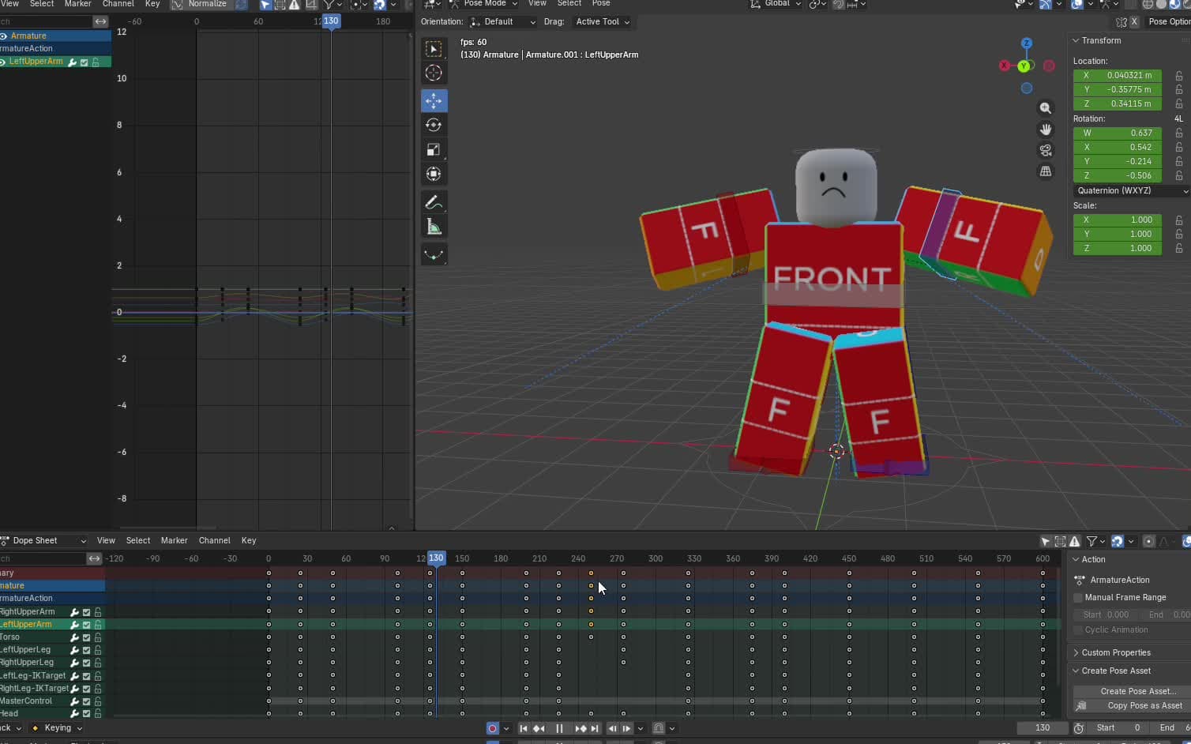Select the MasterControl channel in Dope Sheet
The image size is (1191, 744).
coord(26,701)
